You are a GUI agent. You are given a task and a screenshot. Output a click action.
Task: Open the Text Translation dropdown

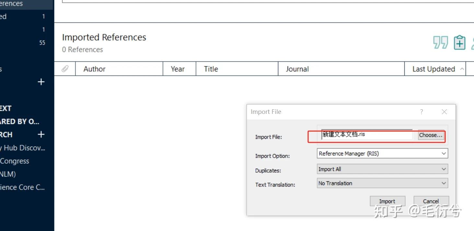(x=382, y=183)
